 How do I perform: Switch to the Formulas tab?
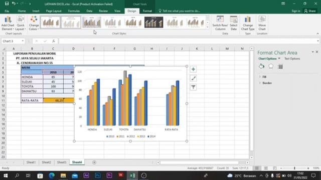74,11
